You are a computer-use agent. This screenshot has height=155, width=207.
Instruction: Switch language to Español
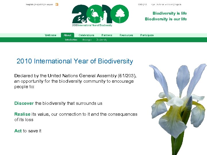pos(39,5)
